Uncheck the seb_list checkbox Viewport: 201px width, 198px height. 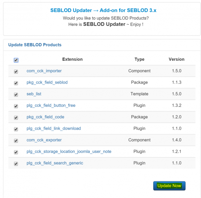click(x=16, y=95)
